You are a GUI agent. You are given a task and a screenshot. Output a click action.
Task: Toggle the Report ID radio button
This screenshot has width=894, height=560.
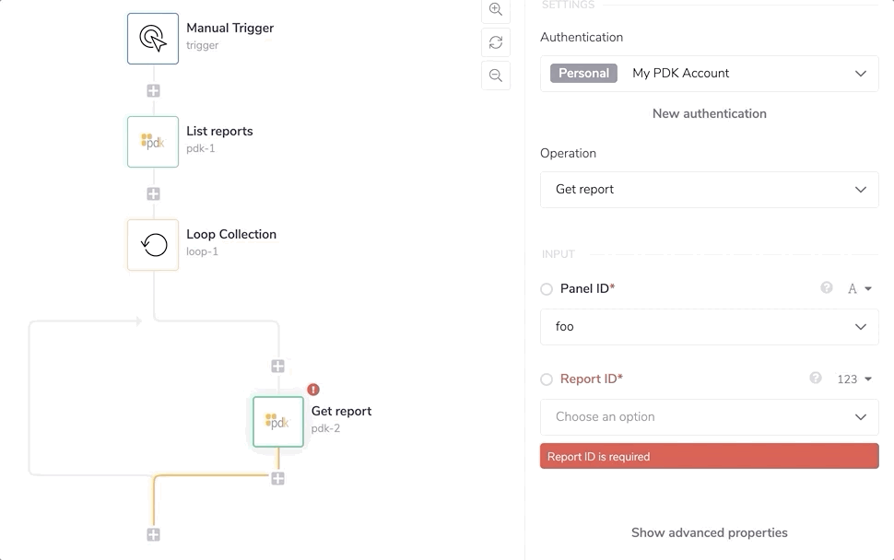point(547,379)
